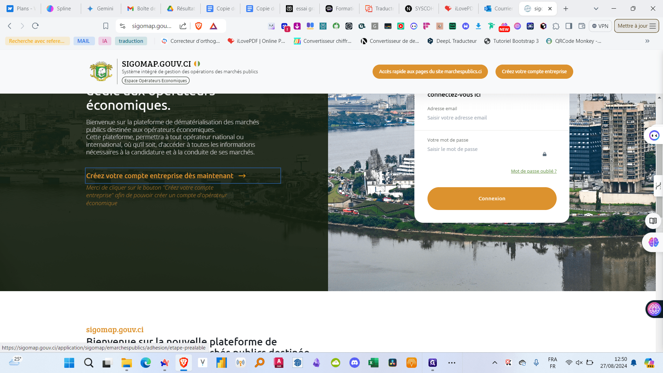This screenshot has width=663, height=373.
Task: Click the floating brain AI side icon
Action: 653,242
